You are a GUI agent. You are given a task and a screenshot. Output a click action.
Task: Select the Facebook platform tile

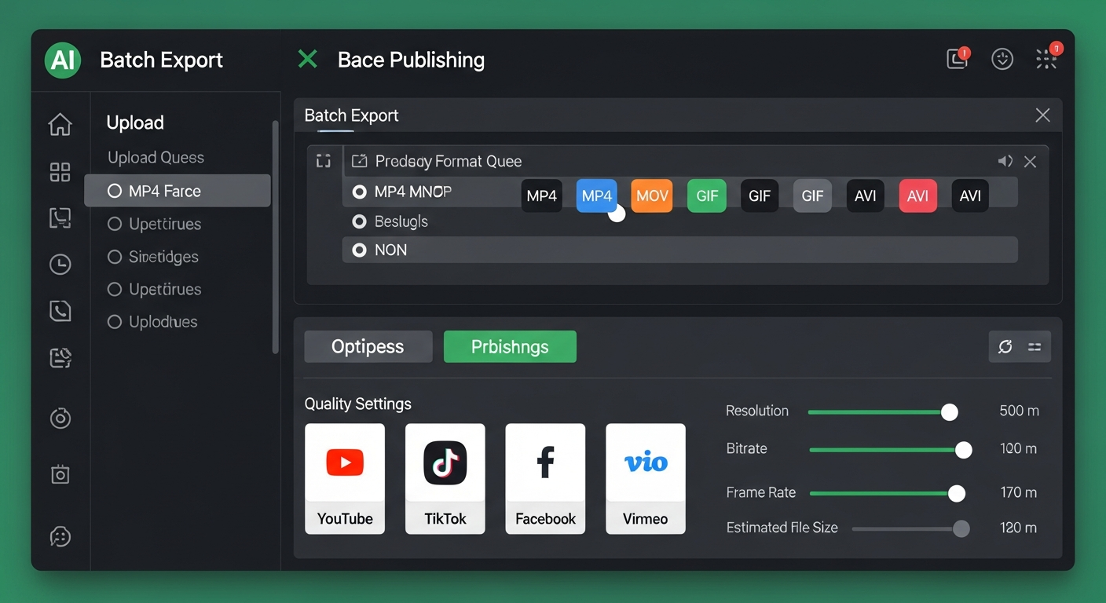click(545, 479)
